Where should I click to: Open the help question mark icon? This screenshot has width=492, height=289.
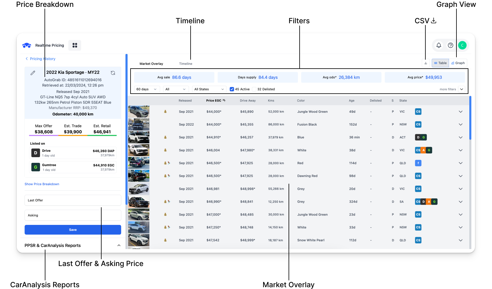tap(450, 45)
